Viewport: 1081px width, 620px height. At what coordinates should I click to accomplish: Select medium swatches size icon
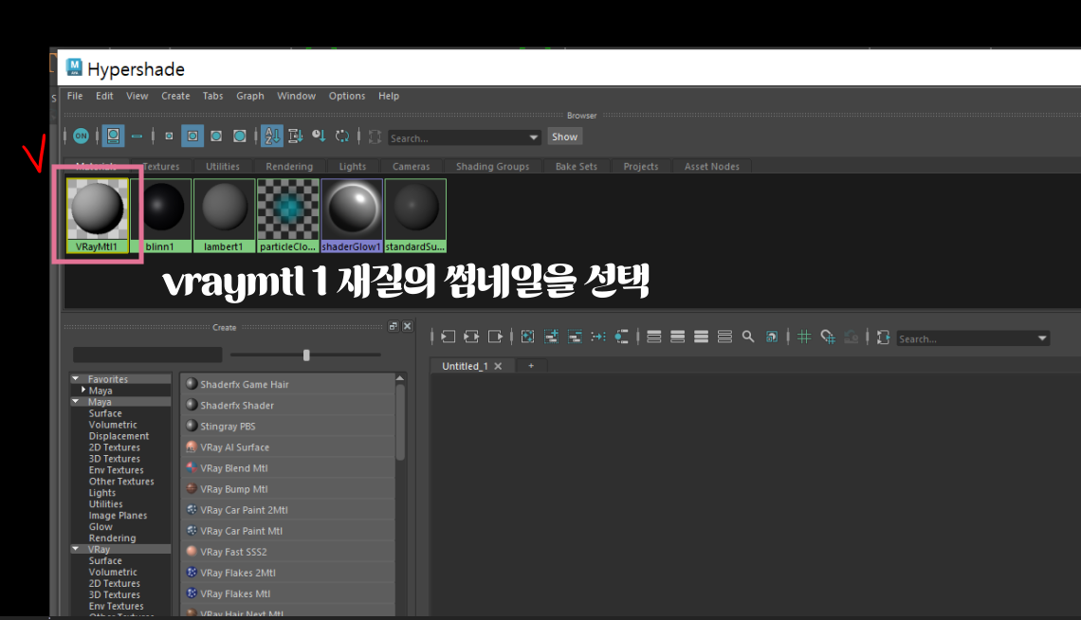point(192,137)
